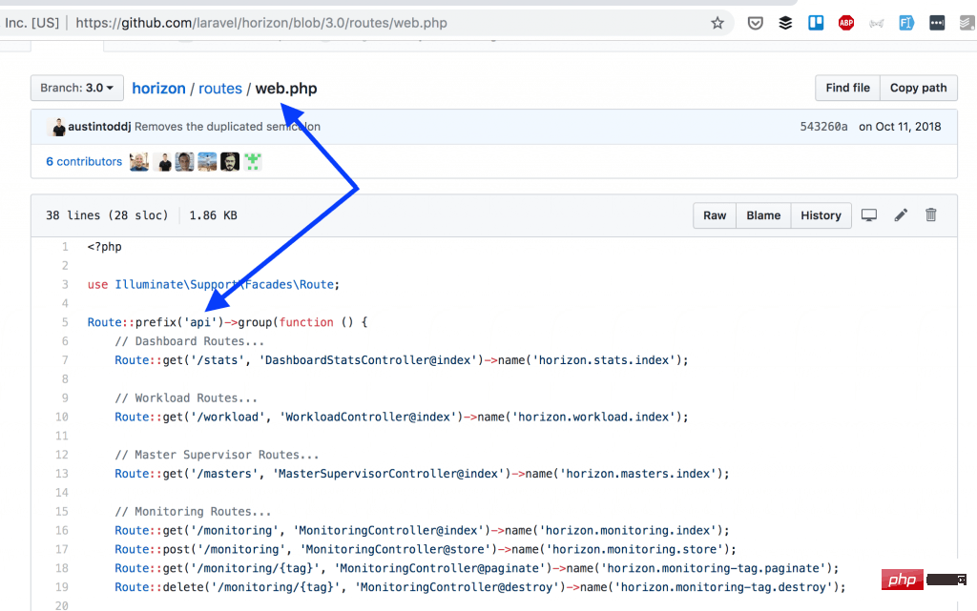This screenshot has width=977, height=611.
Task: Open the grey wings extension icon
Action: pos(876,24)
